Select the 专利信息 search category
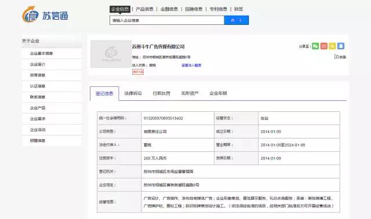The image size is (371, 219). click(x=219, y=9)
